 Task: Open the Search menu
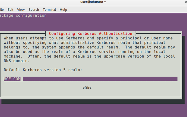pyautogui.click(x=34, y=10)
